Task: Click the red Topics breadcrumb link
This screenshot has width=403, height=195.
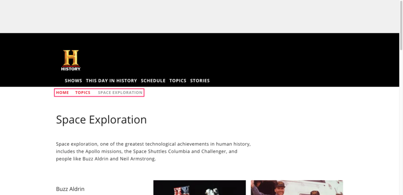Action: (83, 93)
